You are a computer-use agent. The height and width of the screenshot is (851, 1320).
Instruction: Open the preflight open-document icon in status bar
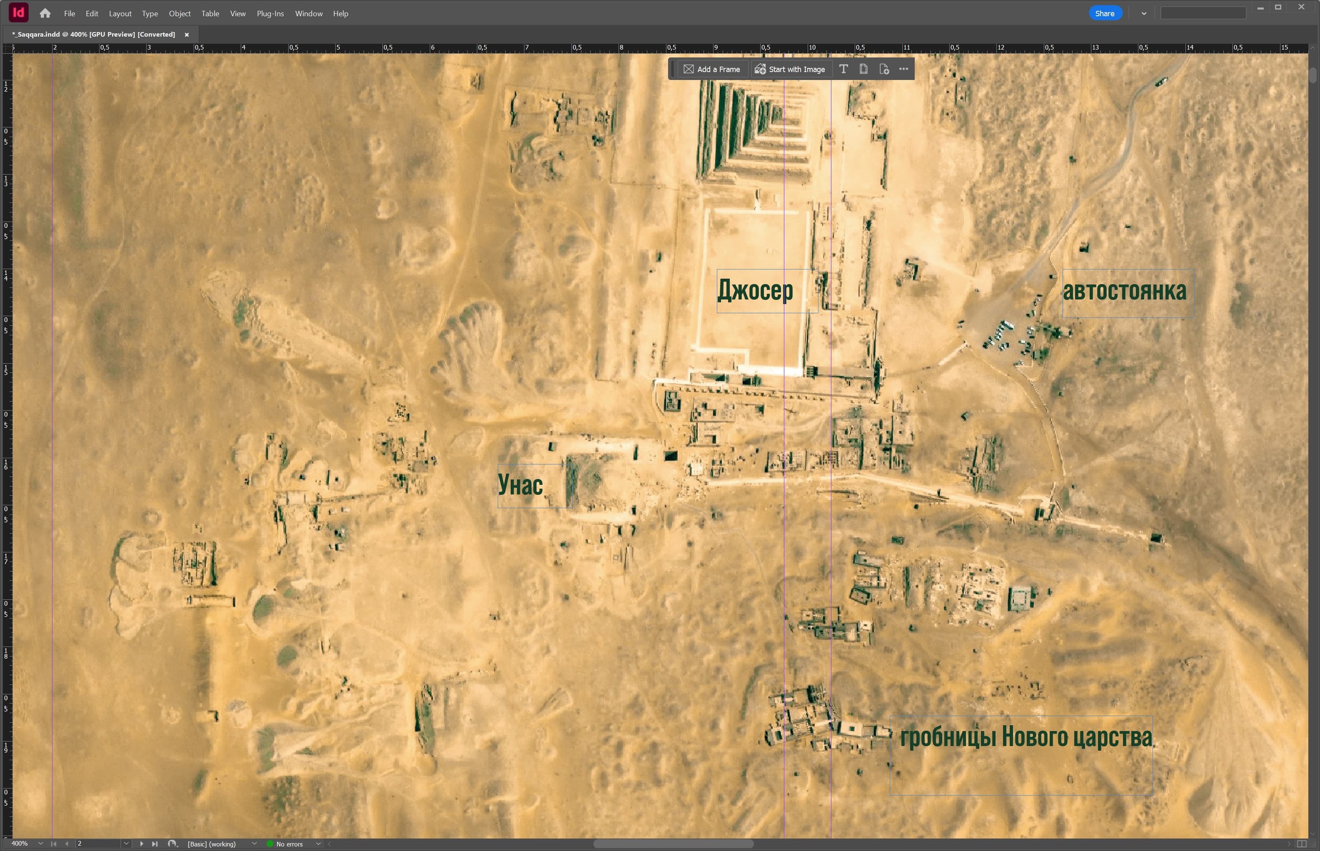(x=172, y=844)
